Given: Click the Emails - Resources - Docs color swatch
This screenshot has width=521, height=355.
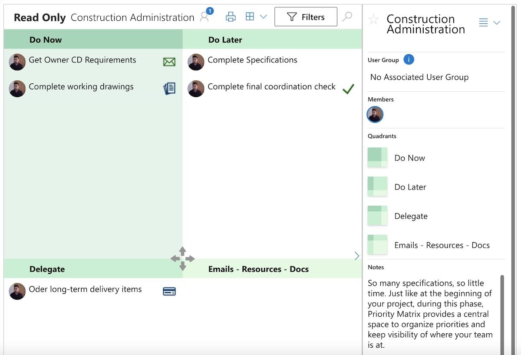Looking at the screenshot, I should point(377,245).
